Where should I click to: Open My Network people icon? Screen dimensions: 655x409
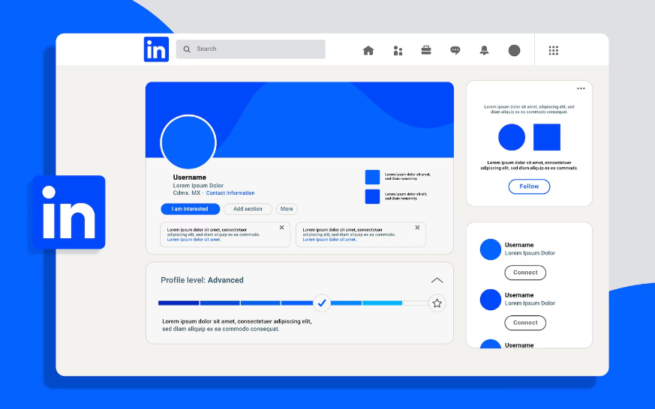(x=398, y=50)
